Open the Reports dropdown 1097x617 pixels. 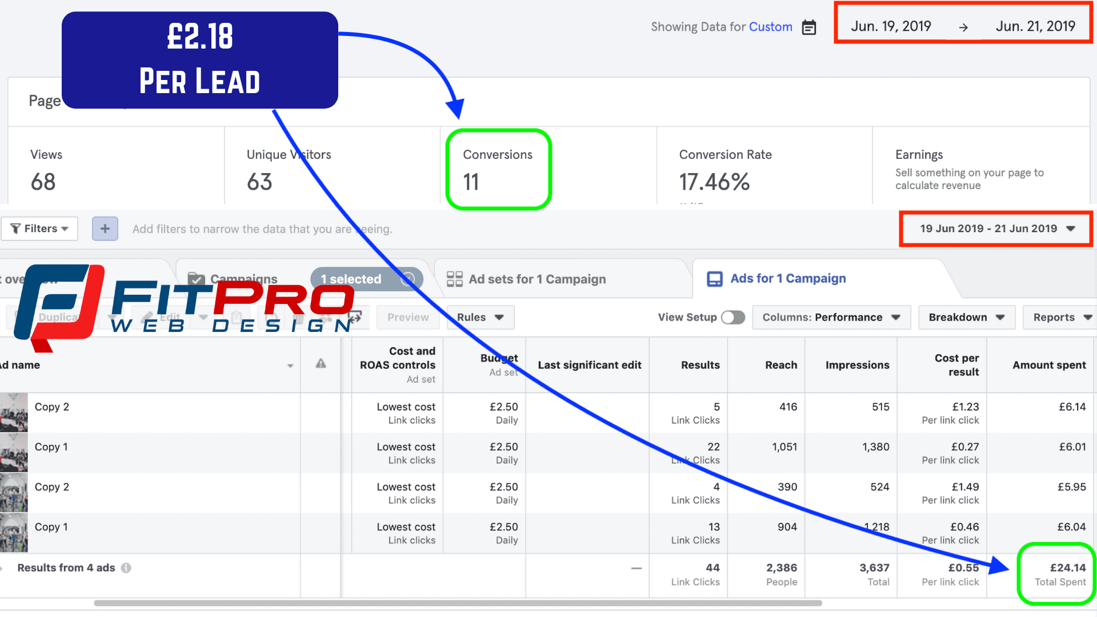click(1060, 317)
